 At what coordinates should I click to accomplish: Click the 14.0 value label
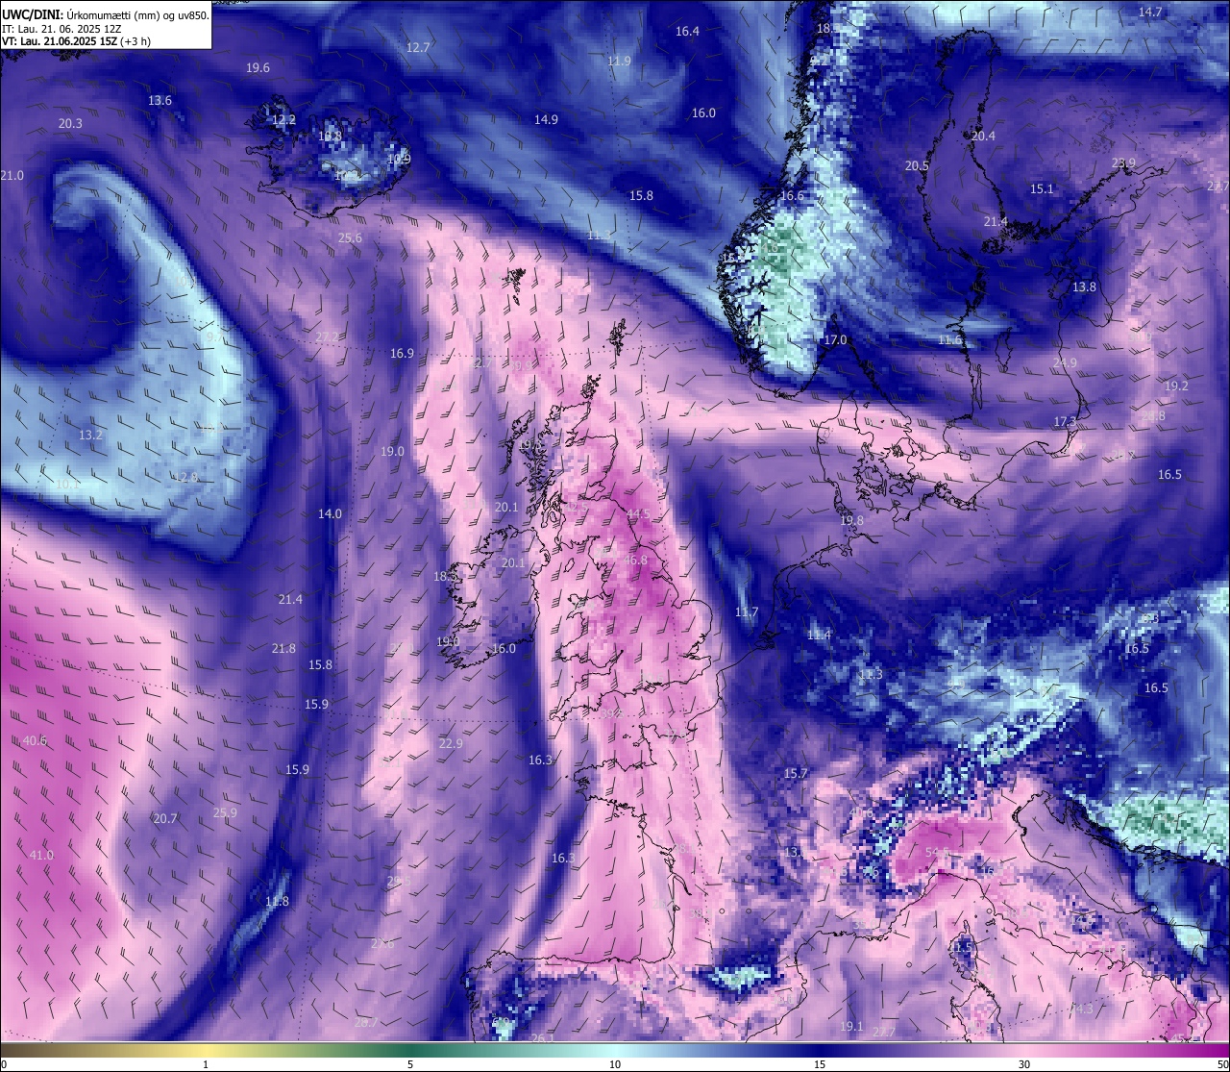point(330,513)
